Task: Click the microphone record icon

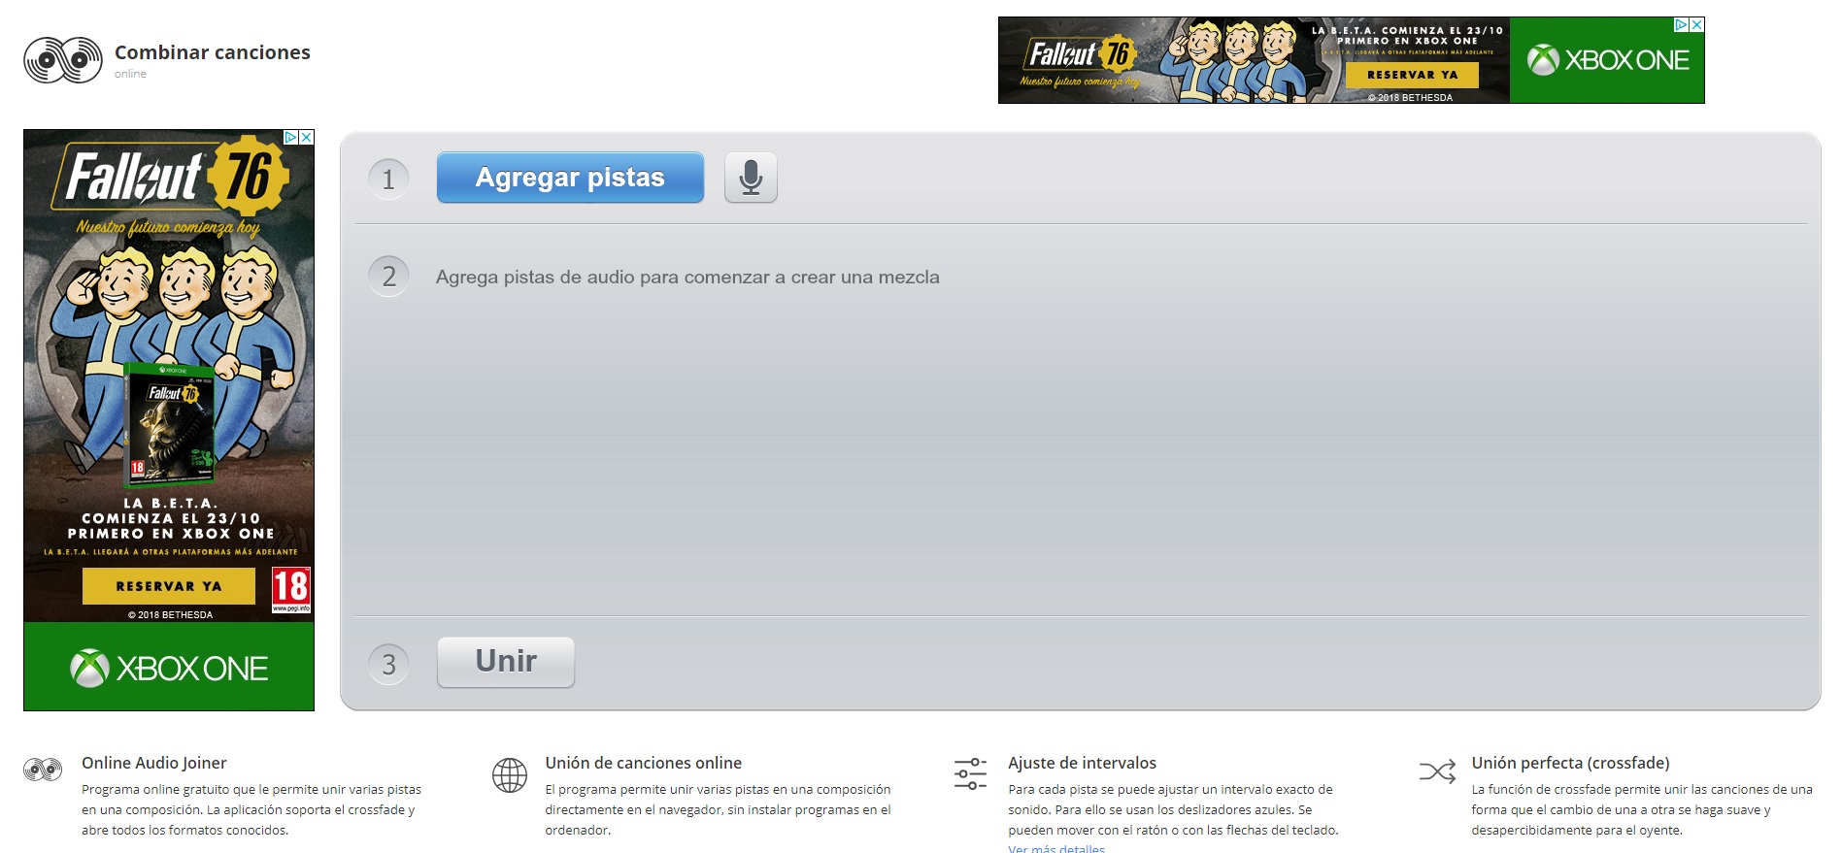Action: tap(751, 178)
